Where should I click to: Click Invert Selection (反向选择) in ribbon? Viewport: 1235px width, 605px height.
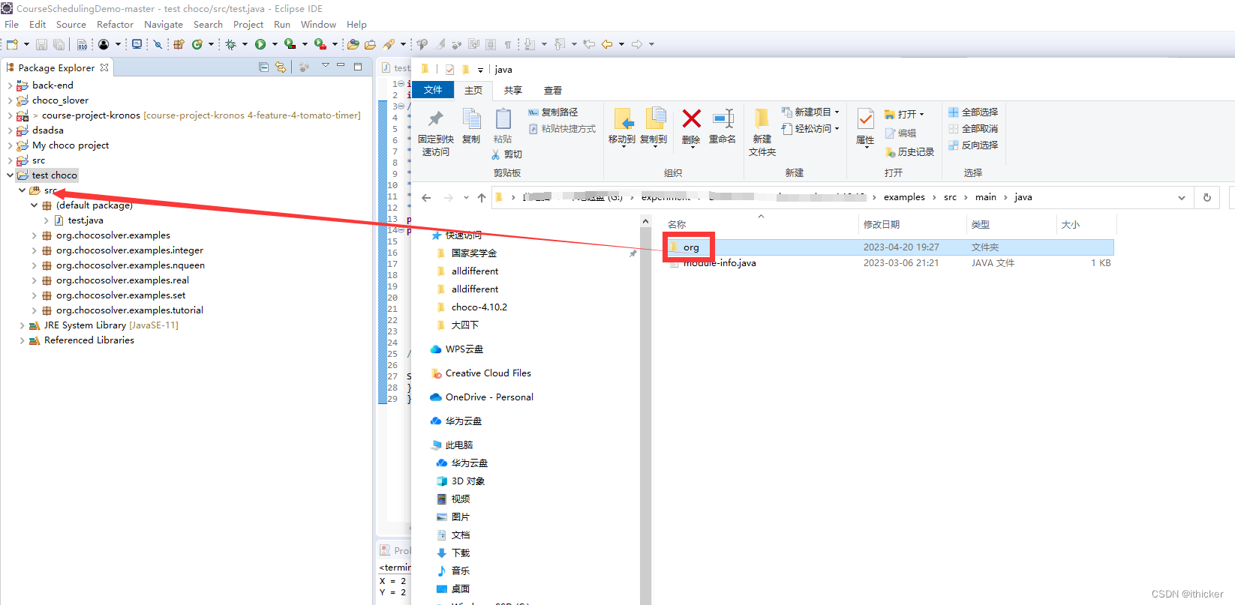(973, 145)
